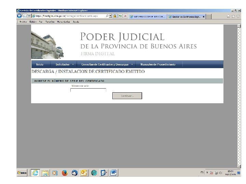
Task: Close the Gestión de Certificados tab
Action: pyautogui.click(x=204, y=17)
